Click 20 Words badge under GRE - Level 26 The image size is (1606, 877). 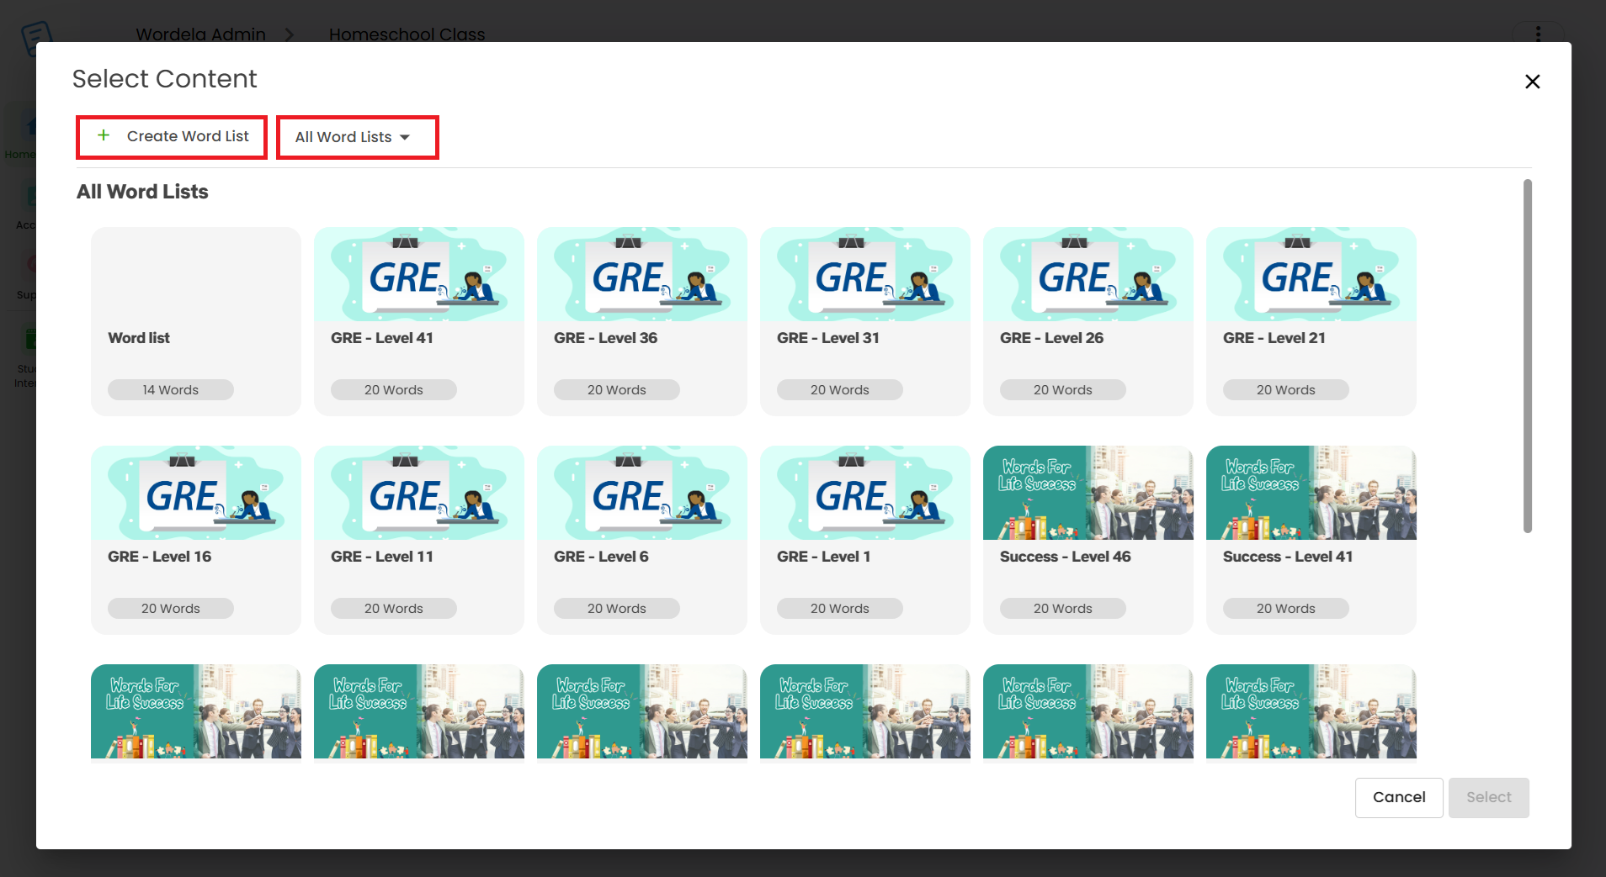tap(1063, 390)
